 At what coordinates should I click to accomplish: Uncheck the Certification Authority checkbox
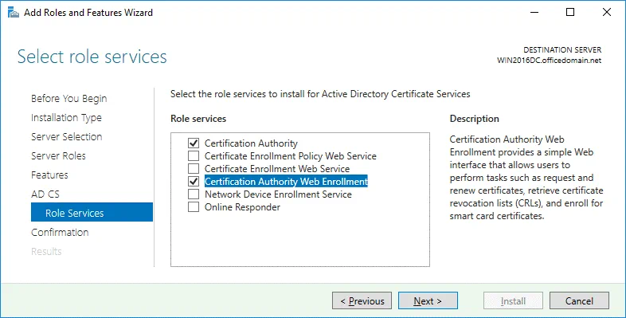click(x=194, y=143)
